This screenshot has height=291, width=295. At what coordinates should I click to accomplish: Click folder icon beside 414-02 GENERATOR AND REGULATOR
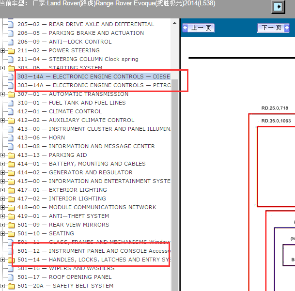click(x=11, y=173)
